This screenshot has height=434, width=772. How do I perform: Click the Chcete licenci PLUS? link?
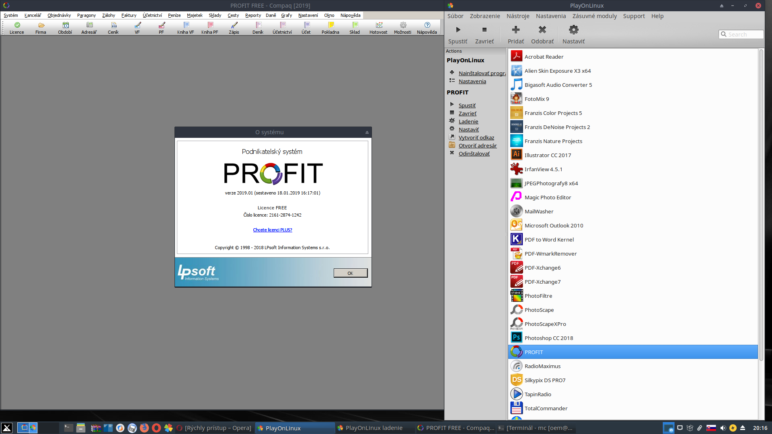click(x=273, y=230)
